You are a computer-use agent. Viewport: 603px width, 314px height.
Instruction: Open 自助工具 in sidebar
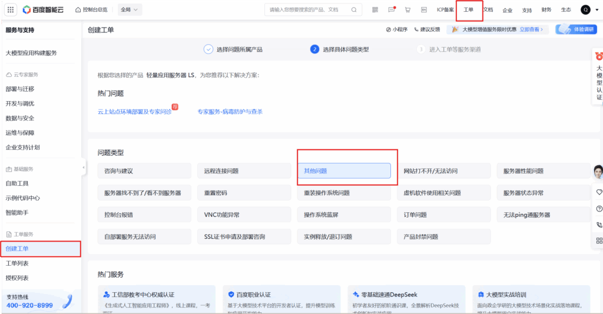[x=17, y=183]
